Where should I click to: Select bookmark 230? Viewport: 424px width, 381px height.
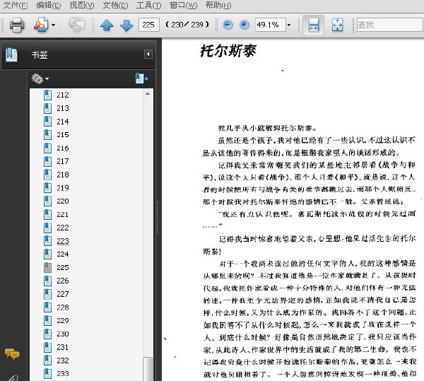(x=63, y=334)
